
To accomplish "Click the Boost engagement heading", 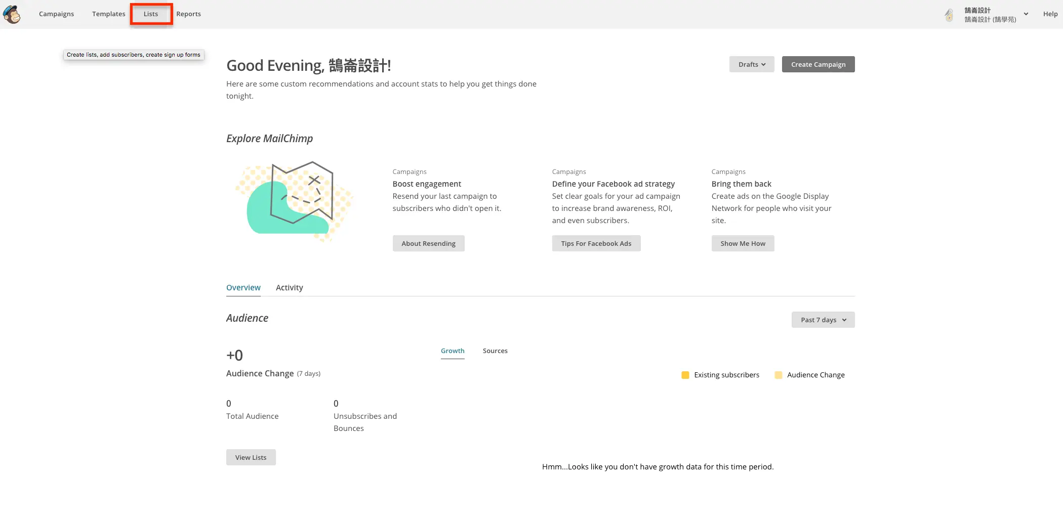I will pos(427,184).
